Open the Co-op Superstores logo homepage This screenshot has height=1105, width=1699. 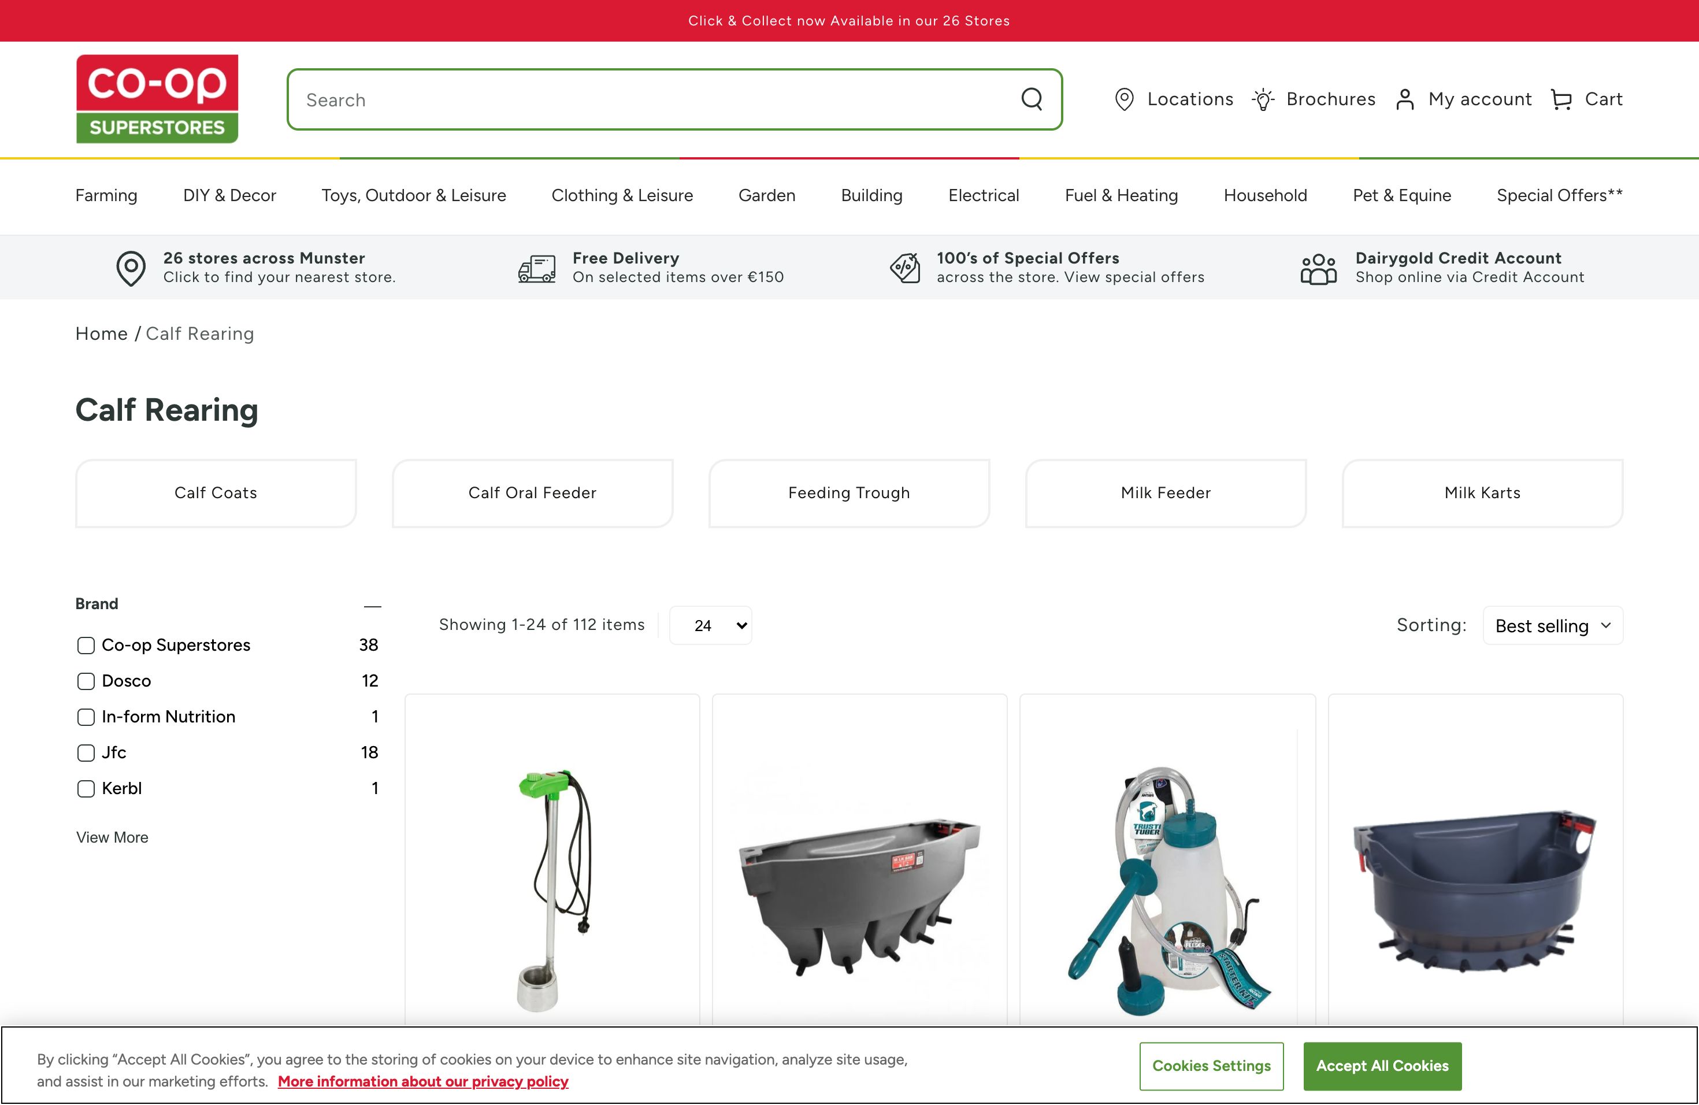[157, 98]
